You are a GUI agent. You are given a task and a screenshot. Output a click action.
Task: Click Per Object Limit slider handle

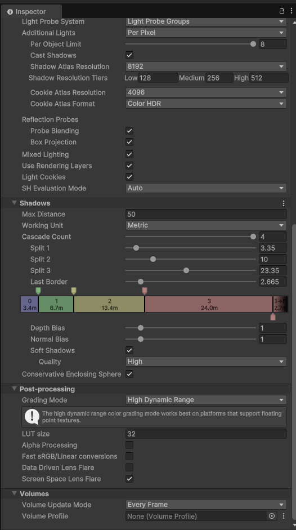(253, 44)
